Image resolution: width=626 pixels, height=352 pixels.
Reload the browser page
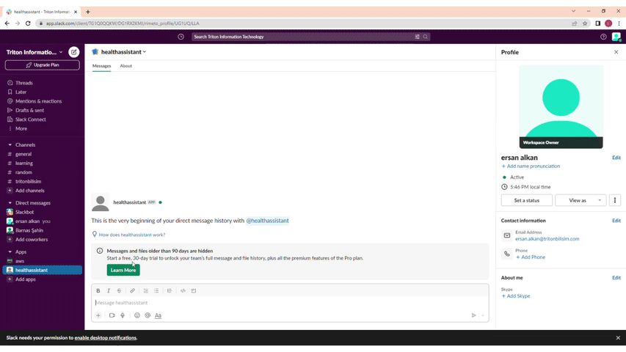[x=28, y=23]
